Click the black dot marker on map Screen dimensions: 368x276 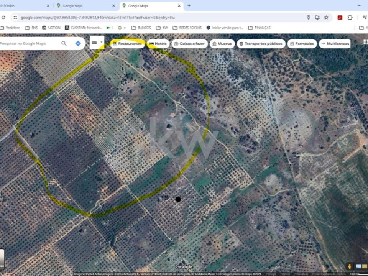[178, 199]
